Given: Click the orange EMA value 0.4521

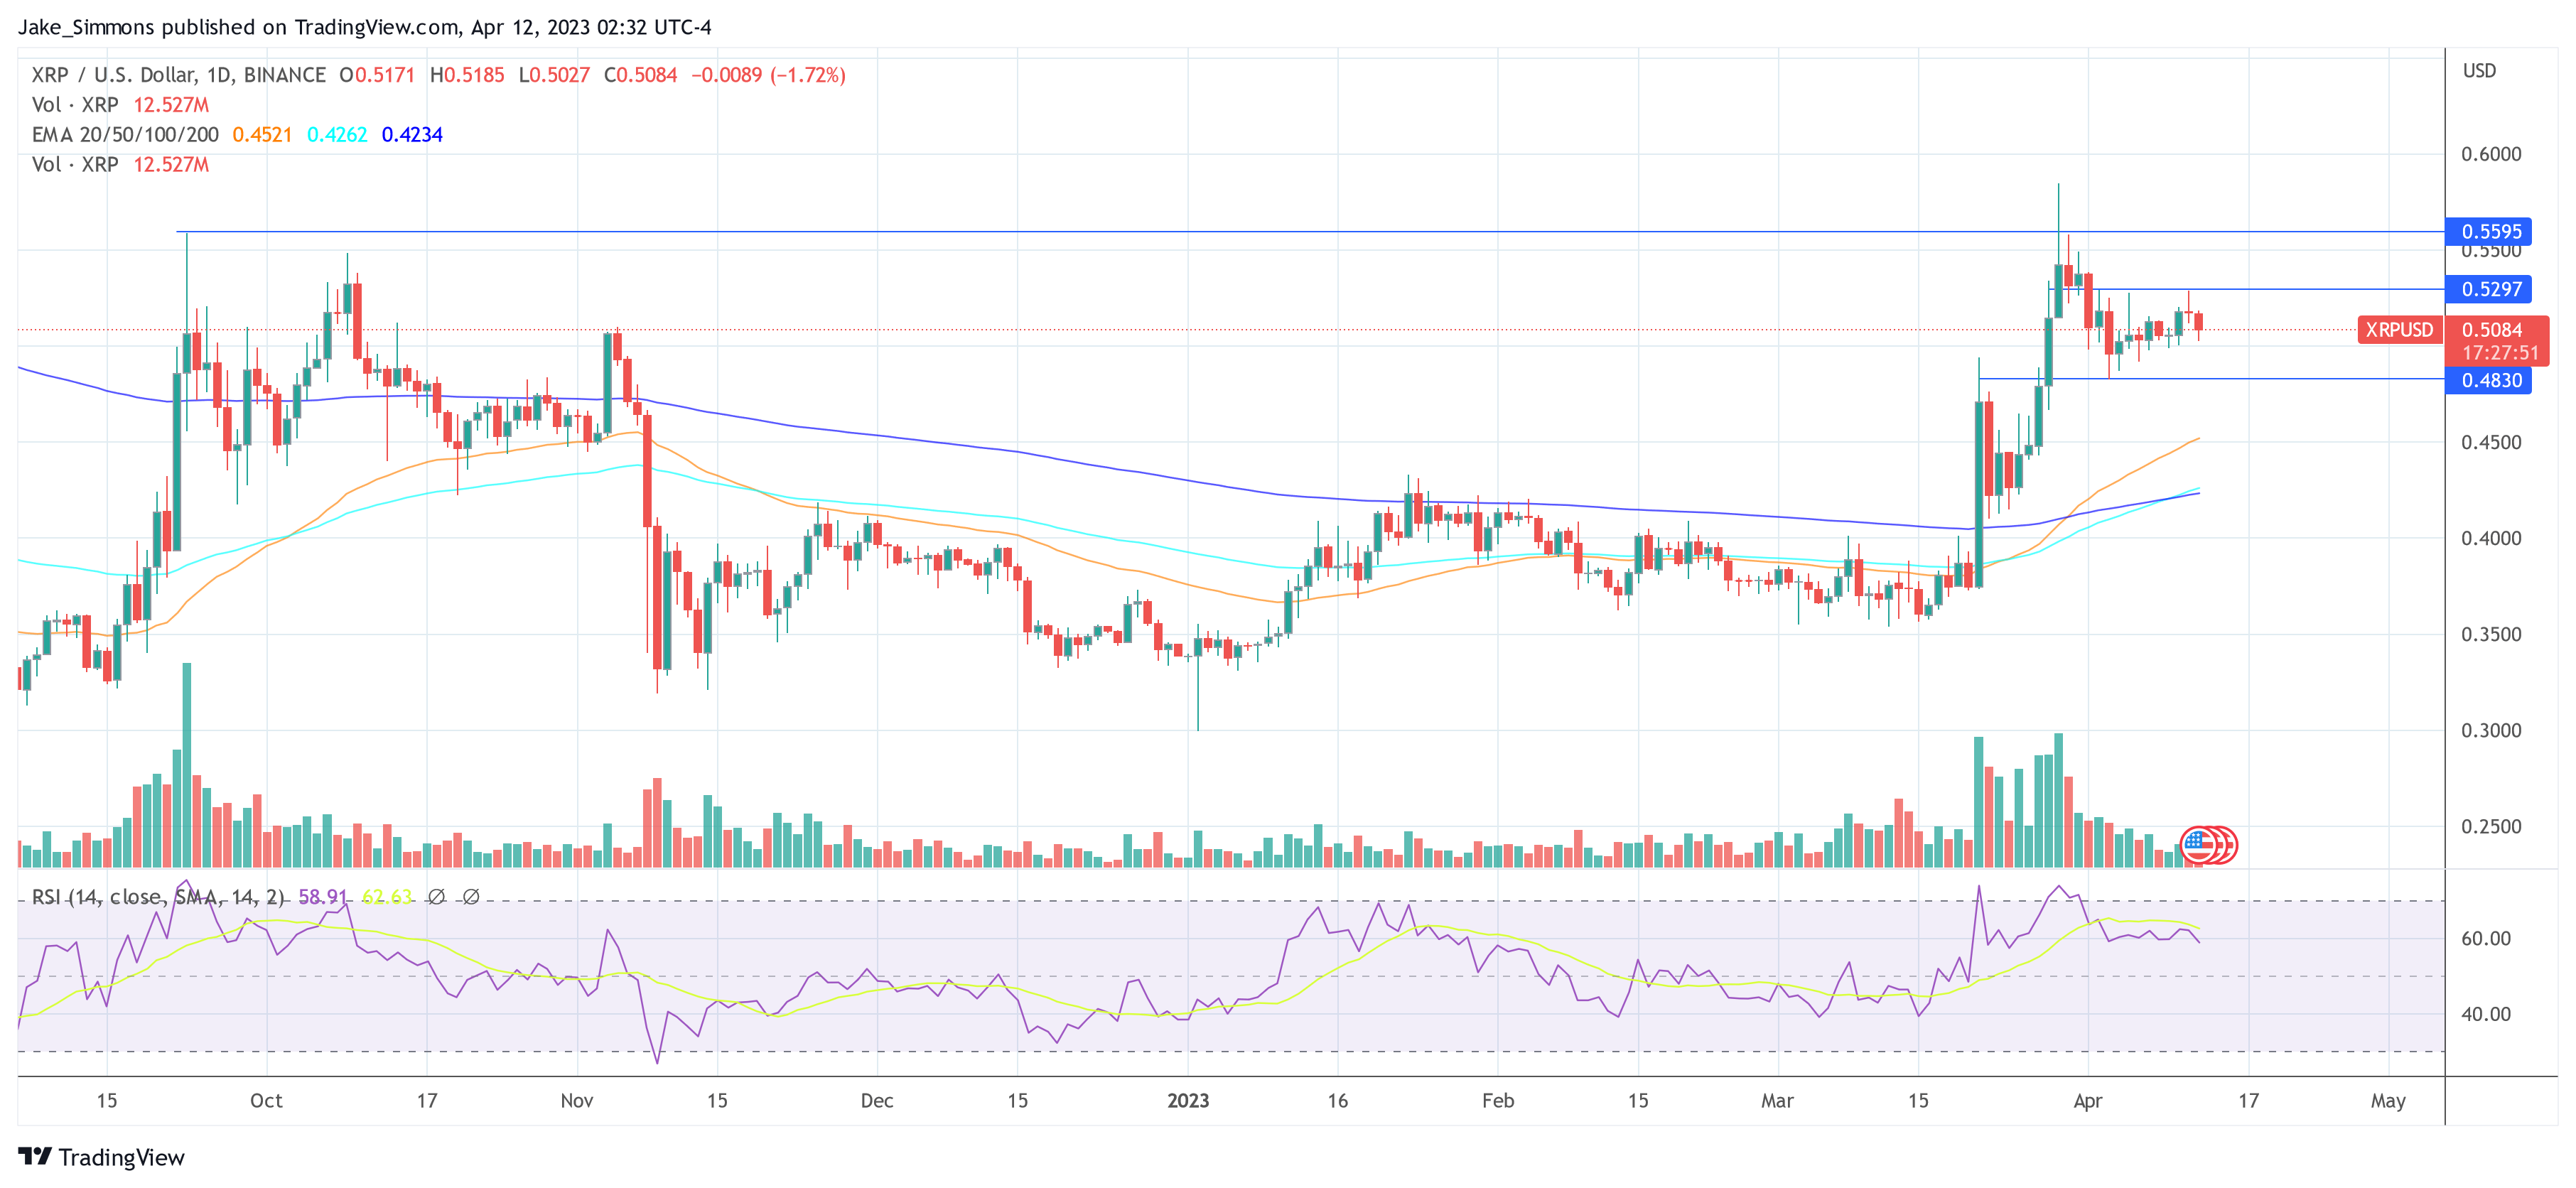Looking at the screenshot, I should coord(262,135).
